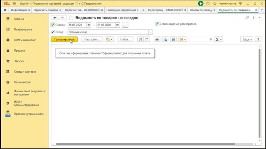Switch to Пересчет тов... 00-00000003 tab
The height and width of the screenshot is (149, 266).
(82, 10)
